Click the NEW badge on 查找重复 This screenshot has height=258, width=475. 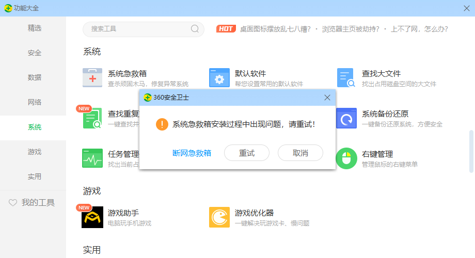pos(84,108)
